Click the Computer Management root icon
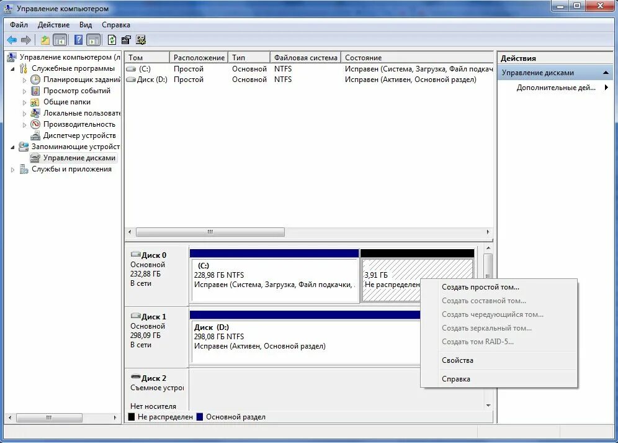 (12, 57)
